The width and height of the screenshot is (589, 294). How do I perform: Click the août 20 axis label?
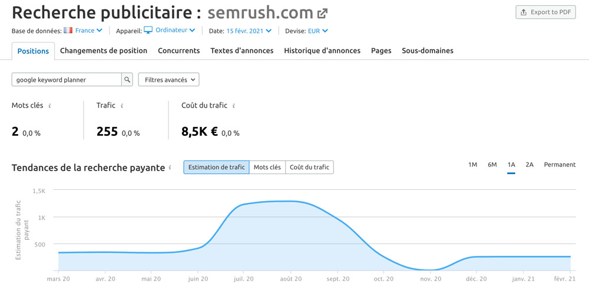(290, 279)
